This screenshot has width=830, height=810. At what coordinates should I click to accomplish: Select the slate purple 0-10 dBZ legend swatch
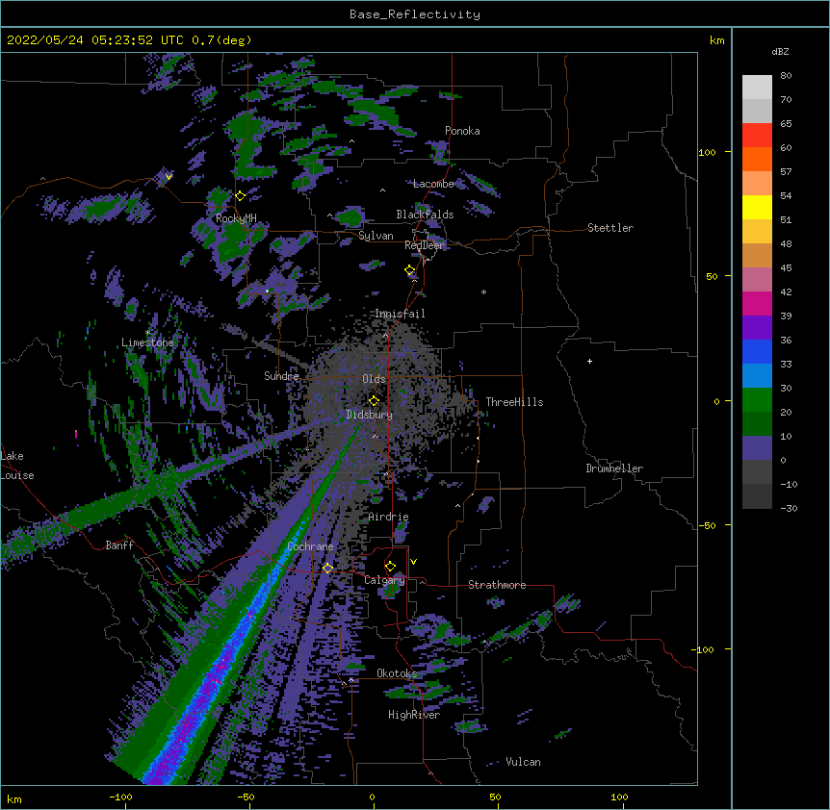coord(757,448)
